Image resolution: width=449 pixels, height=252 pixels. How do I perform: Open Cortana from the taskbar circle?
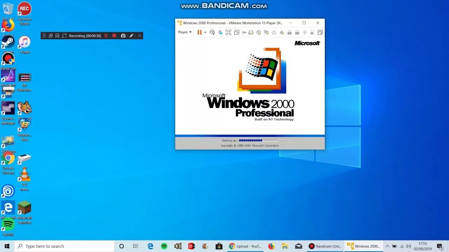pos(121,246)
